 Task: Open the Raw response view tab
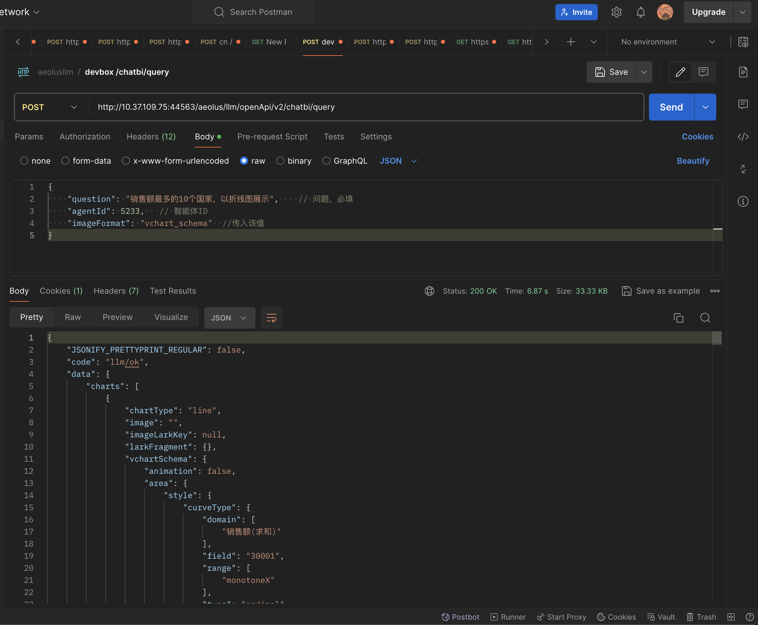tap(73, 317)
